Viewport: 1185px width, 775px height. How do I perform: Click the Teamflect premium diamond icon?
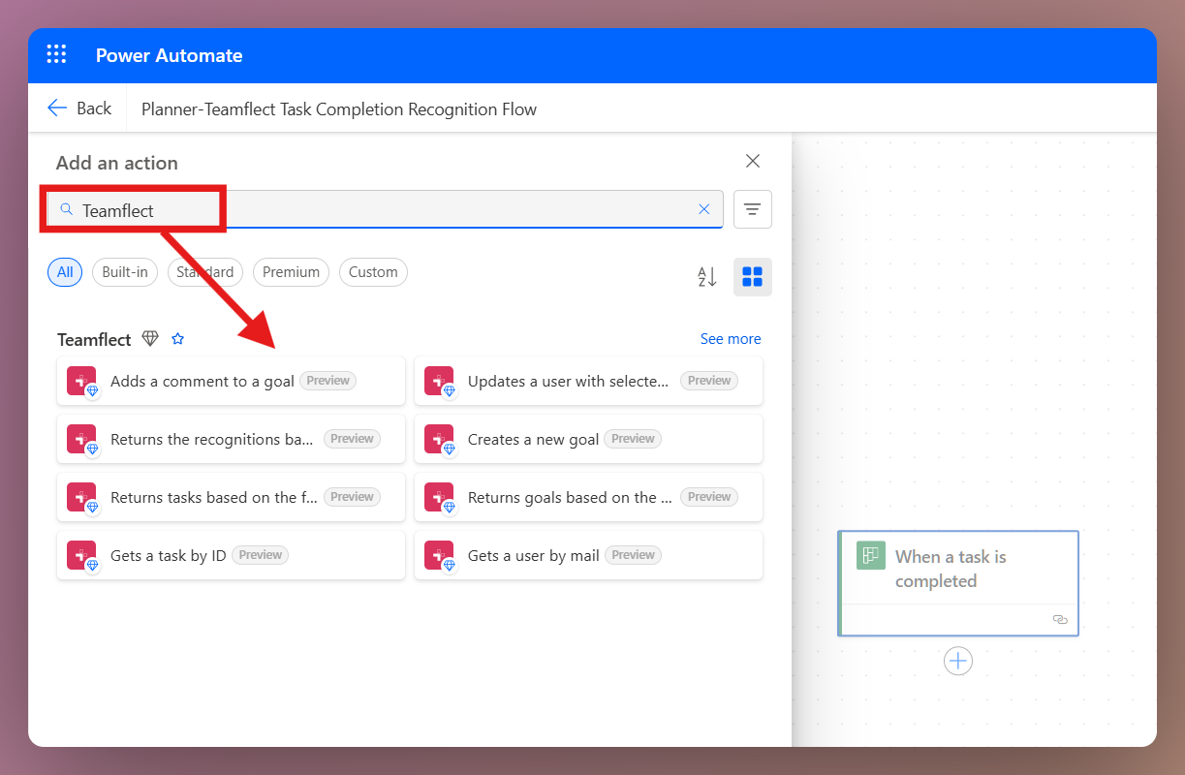[x=150, y=339]
